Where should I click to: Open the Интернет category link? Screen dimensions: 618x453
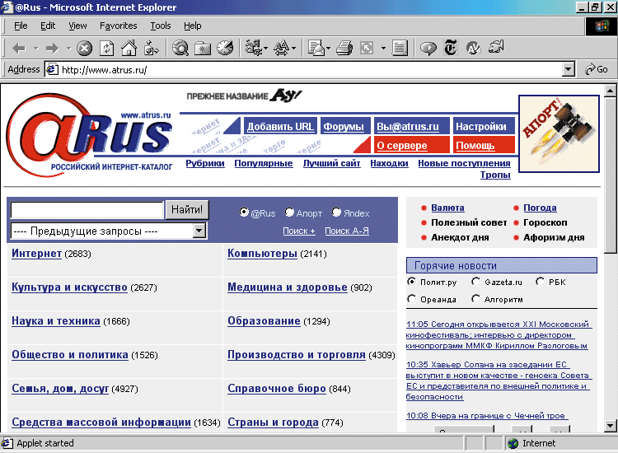(x=36, y=254)
